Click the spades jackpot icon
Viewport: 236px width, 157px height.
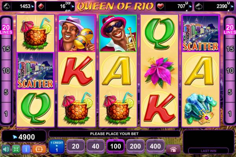pyautogui.click(x=199, y=6)
